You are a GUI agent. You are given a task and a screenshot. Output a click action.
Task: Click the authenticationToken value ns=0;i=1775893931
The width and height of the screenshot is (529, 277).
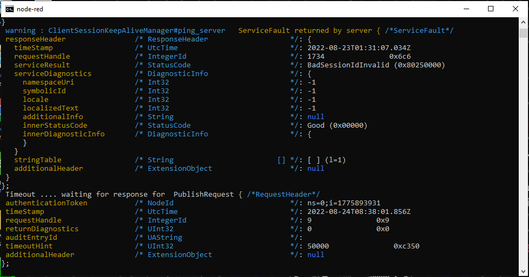(x=344, y=203)
